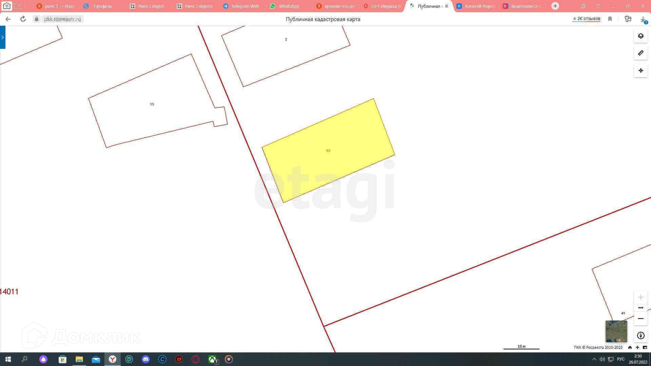Click the 2K отзывов reviews link

tap(586, 19)
